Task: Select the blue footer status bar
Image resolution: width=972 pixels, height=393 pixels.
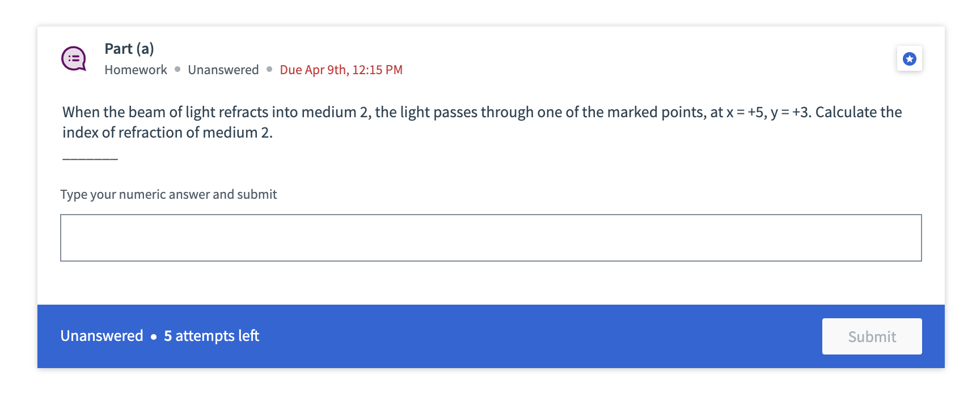Action: [x=486, y=336]
